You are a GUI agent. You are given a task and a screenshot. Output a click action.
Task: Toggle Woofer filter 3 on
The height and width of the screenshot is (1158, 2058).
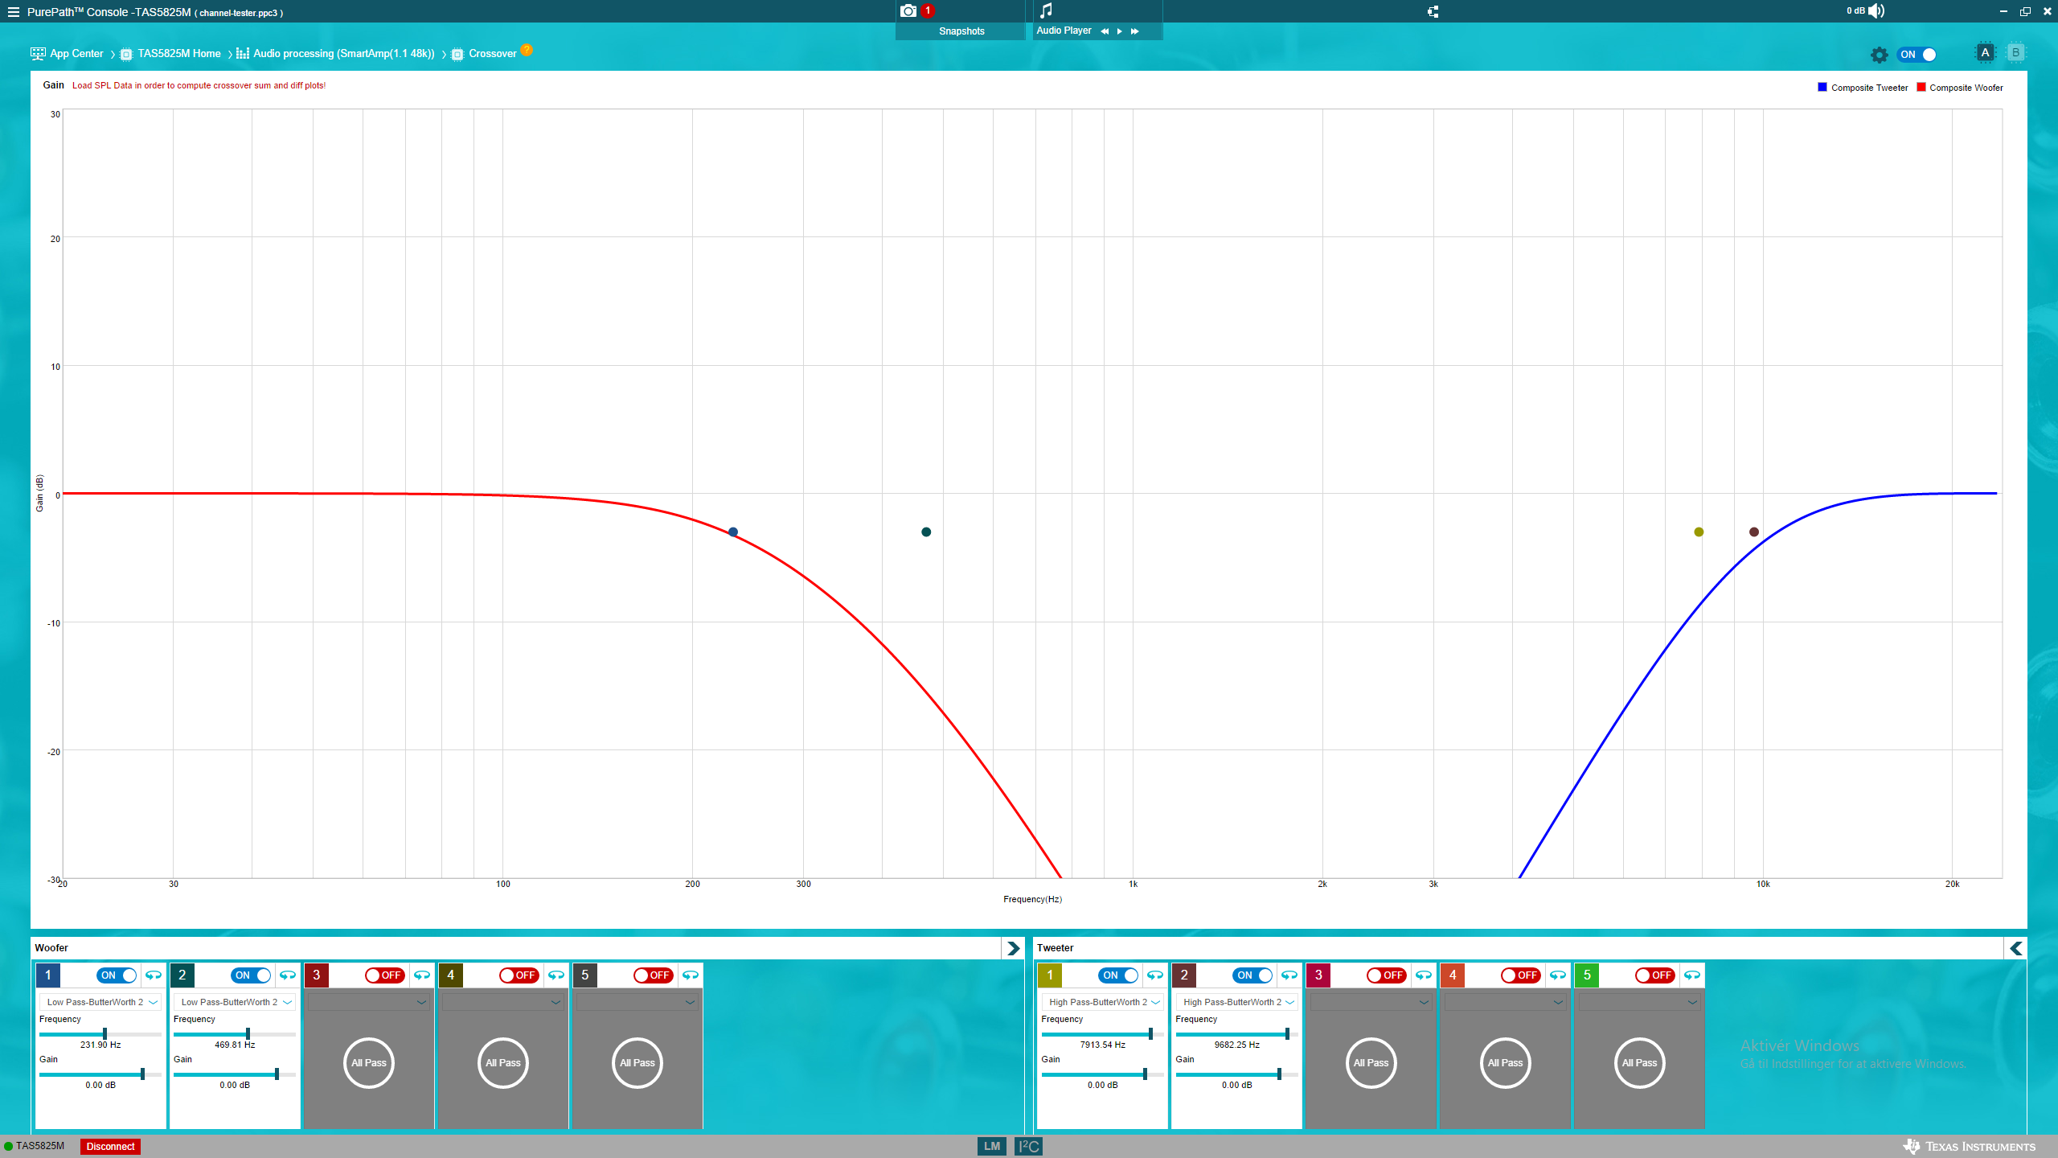(x=384, y=975)
